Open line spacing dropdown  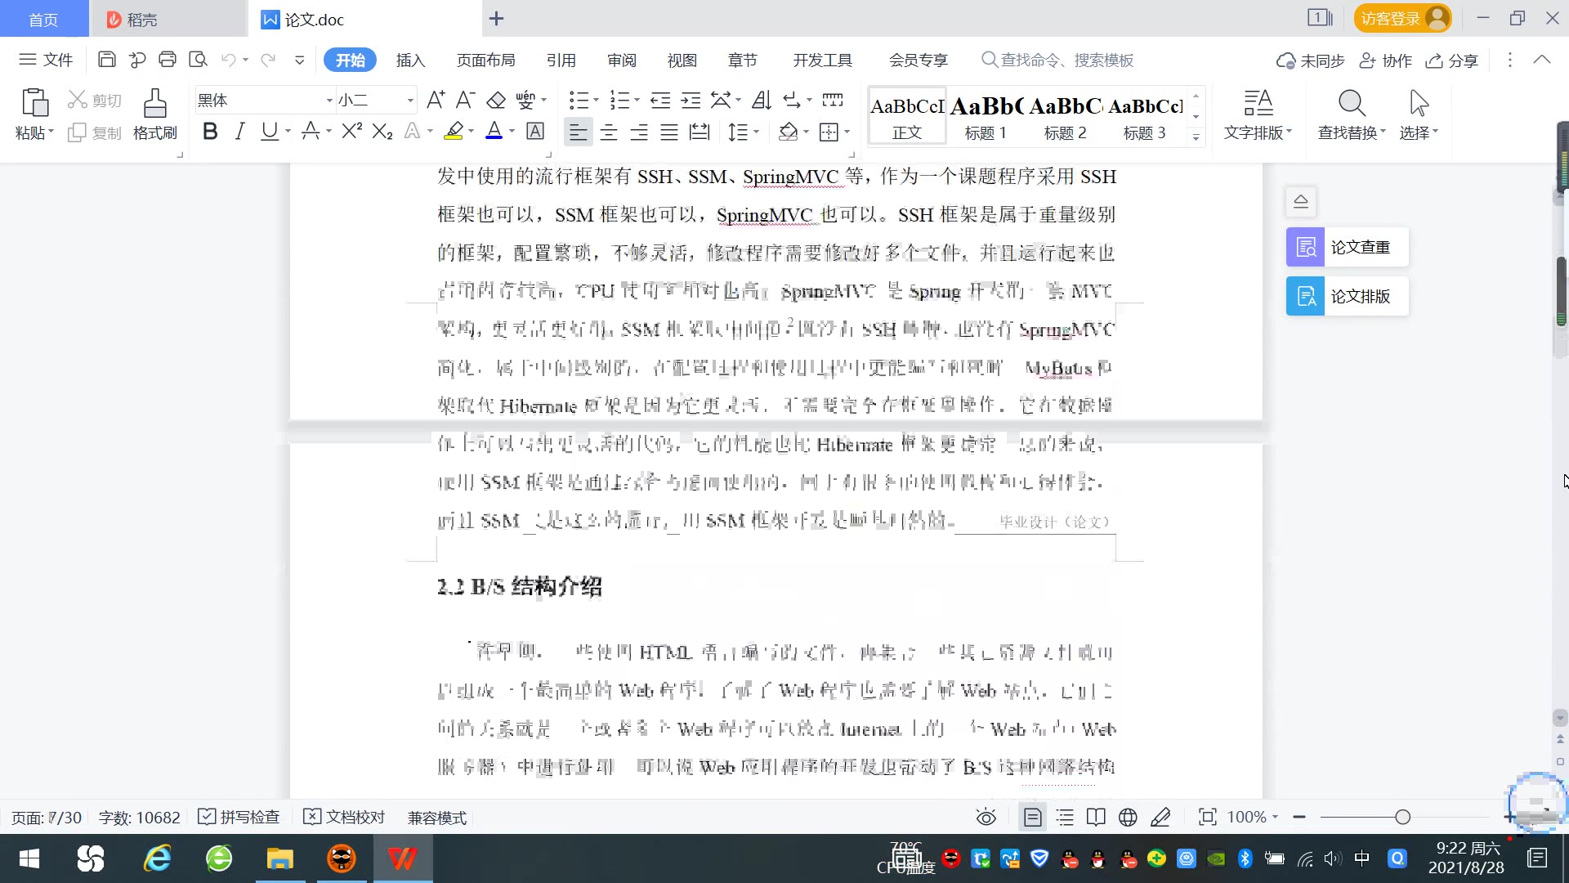pos(757,132)
